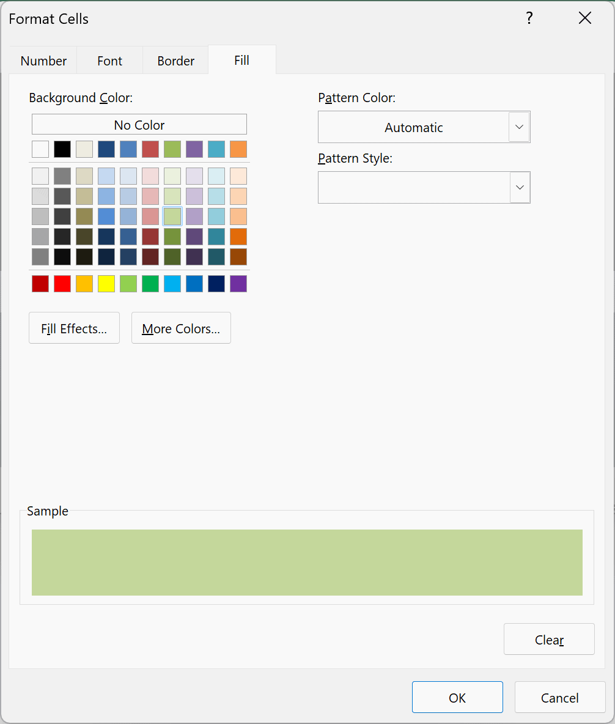This screenshot has height=724, width=615.
Task: Choose the palest orange tint swatch
Action: (238, 176)
